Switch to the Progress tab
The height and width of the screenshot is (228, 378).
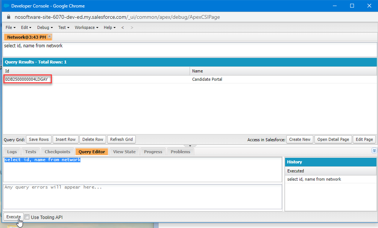point(153,152)
